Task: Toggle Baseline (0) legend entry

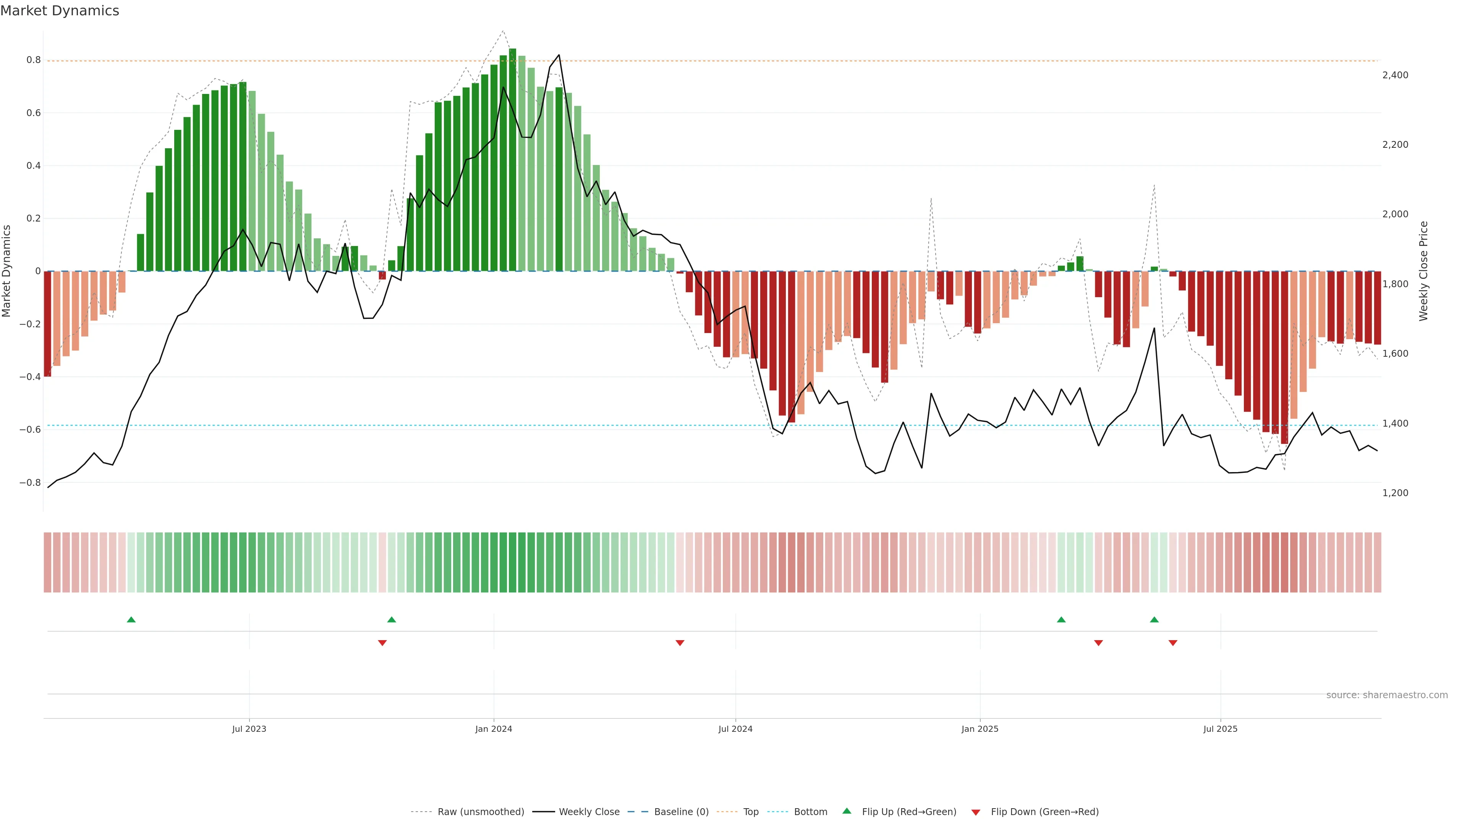Action: coord(681,812)
